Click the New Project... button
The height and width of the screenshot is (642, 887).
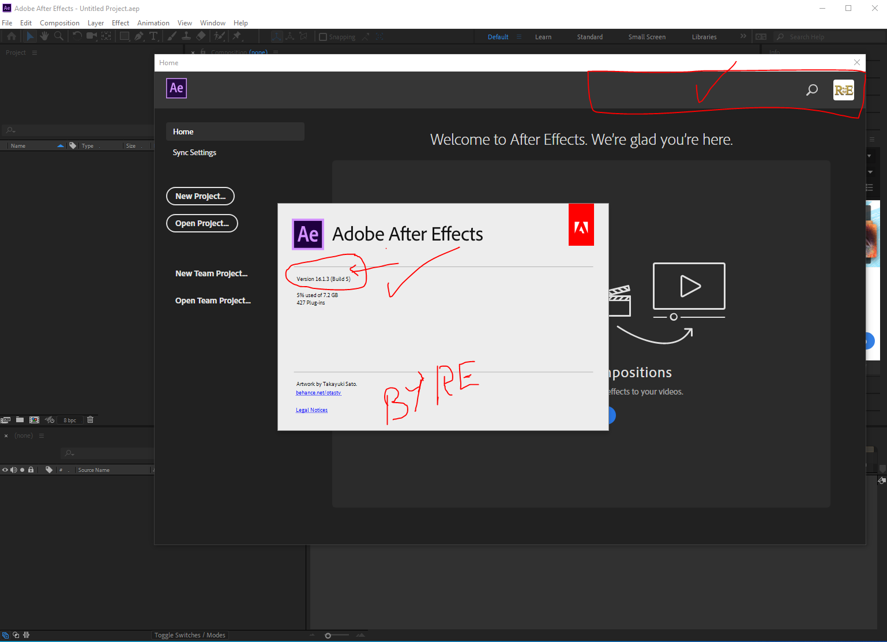click(x=200, y=196)
